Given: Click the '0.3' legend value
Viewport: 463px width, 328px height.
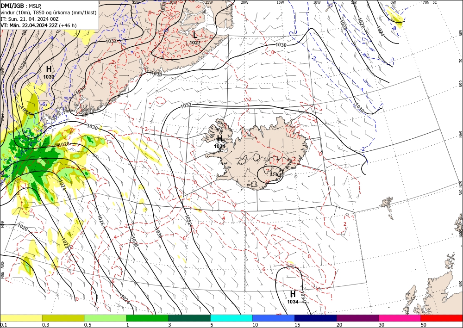Looking at the screenshot, I should (x=45, y=325).
